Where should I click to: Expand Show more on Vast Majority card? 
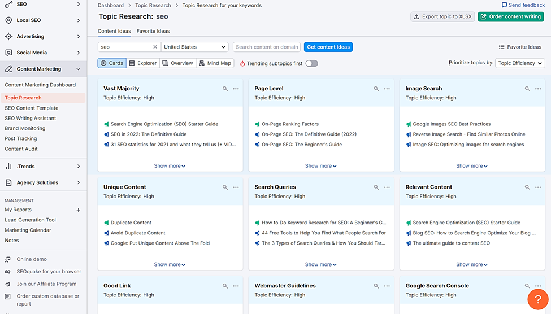170,166
